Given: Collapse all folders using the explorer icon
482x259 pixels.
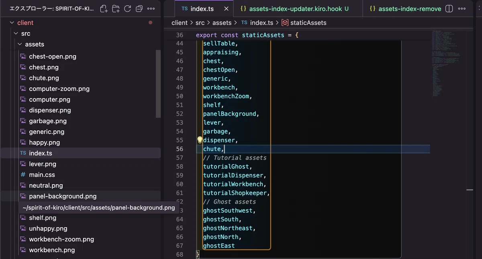Looking at the screenshot, I should pos(139,8).
